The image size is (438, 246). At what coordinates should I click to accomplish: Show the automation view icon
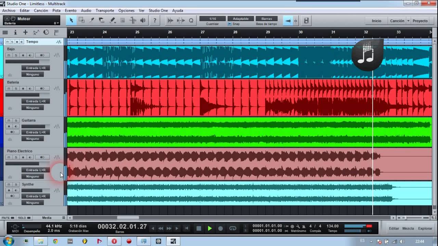[x=36, y=32]
